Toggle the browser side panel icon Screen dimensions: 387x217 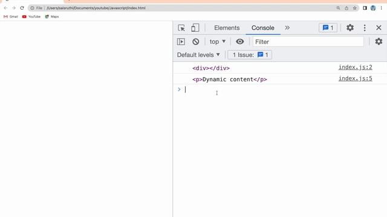365,8
